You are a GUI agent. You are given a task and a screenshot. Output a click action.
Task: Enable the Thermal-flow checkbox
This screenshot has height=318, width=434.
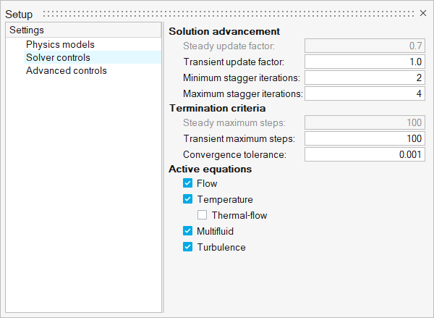click(203, 215)
